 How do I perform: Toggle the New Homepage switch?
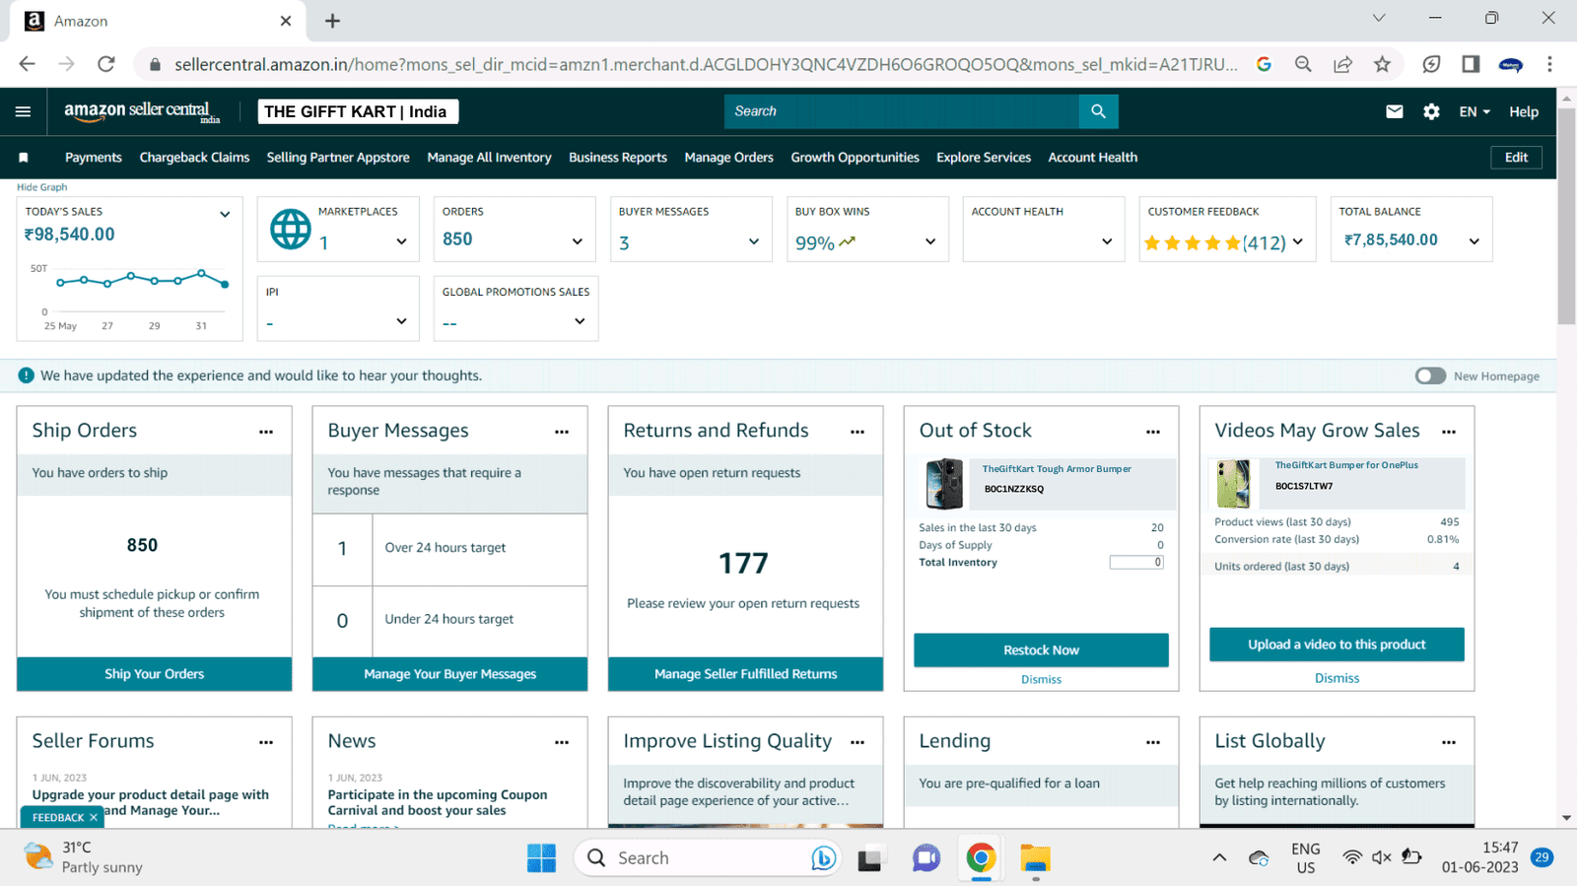click(1430, 375)
